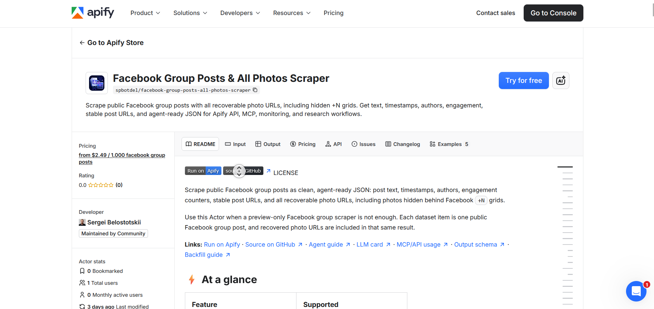Viewport: 654px width, 309px height.
Task: Click the Facebook Group Scraper actor thumbnail
Action: coord(97,83)
